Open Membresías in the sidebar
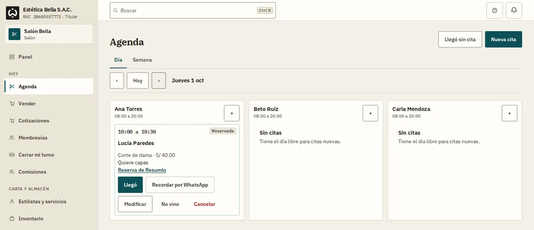 [x=49, y=138]
